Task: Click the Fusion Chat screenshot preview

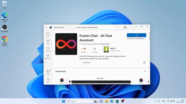Action: pyautogui.click(x=100, y=81)
